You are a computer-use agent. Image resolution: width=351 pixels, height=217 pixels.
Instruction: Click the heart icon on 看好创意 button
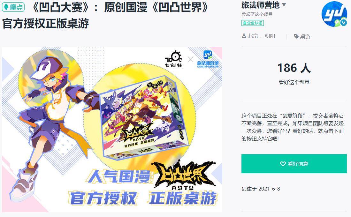(283, 164)
